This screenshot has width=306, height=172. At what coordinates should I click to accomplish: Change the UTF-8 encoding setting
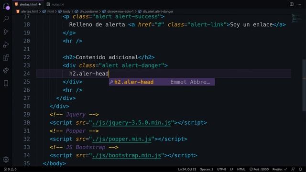click(221, 169)
